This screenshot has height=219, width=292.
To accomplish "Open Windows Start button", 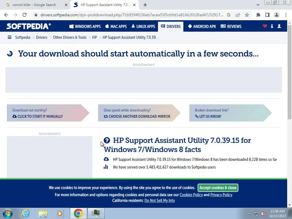I will [8, 213].
